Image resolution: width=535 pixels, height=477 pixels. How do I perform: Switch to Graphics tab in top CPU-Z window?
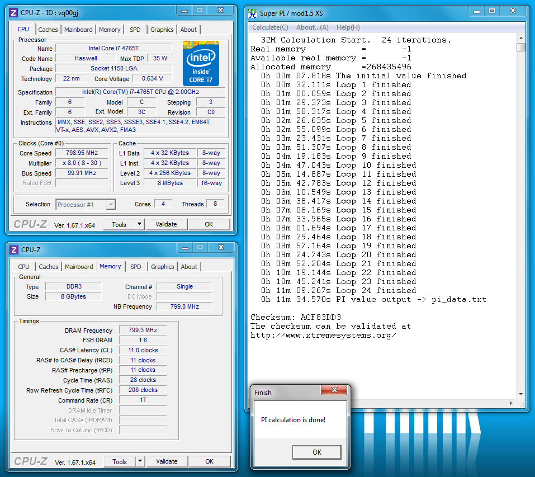pos(162,30)
